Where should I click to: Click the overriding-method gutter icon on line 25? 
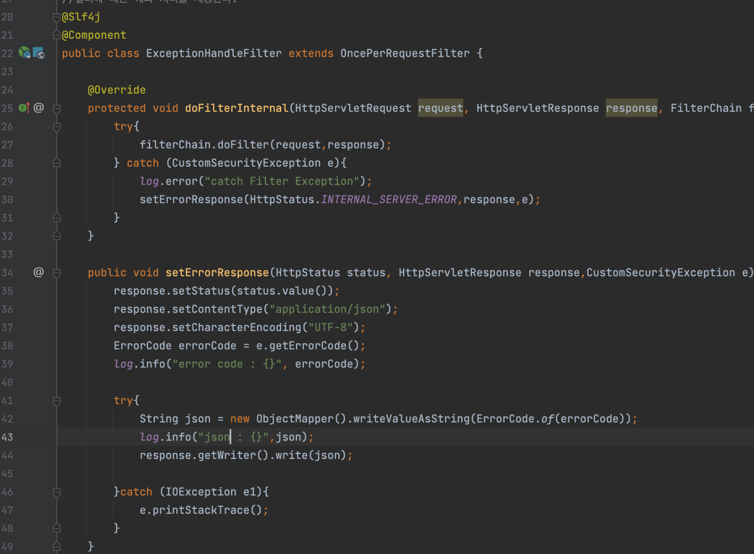pyautogui.click(x=24, y=108)
